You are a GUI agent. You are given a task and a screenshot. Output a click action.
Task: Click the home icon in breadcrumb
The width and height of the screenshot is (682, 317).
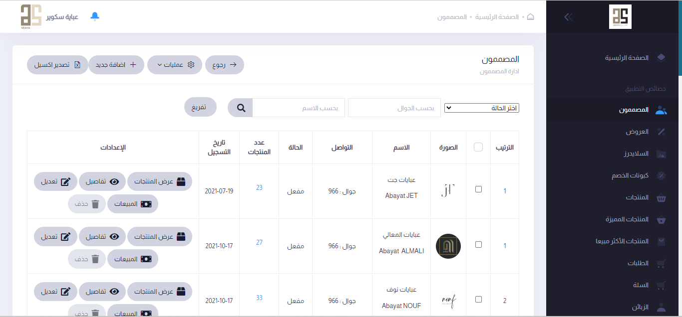(530, 17)
